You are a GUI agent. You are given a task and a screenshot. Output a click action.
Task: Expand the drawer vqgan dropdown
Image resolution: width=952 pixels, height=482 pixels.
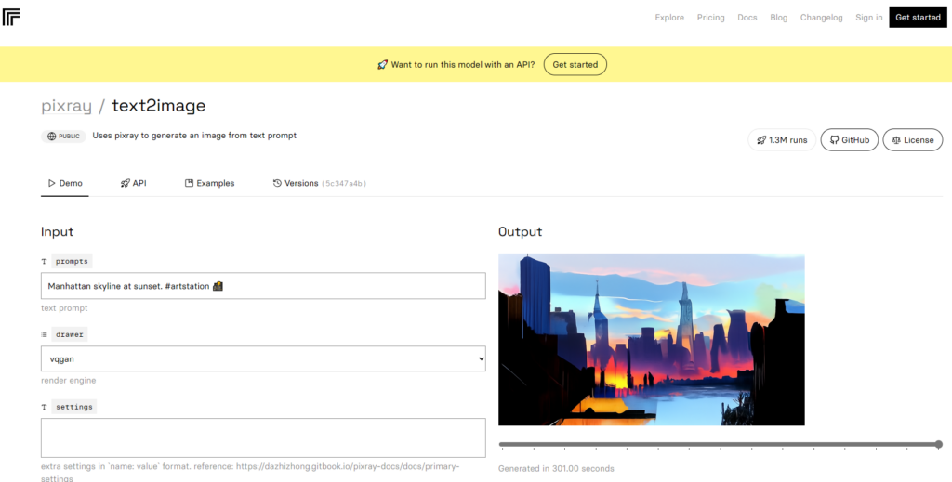tap(263, 358)
